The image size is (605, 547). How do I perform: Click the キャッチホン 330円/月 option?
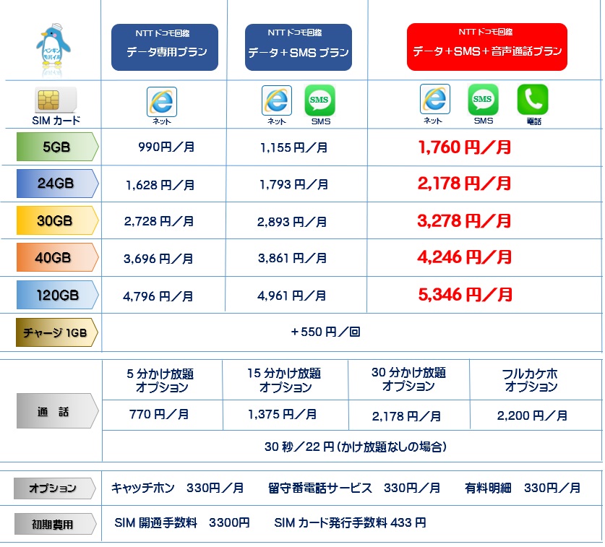(178, 488)
